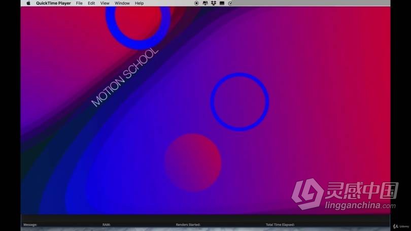Image resolution: width=411 pixels, height=231 pixels.
Task: Click the Message label in status bar
Action: [30, 224]
